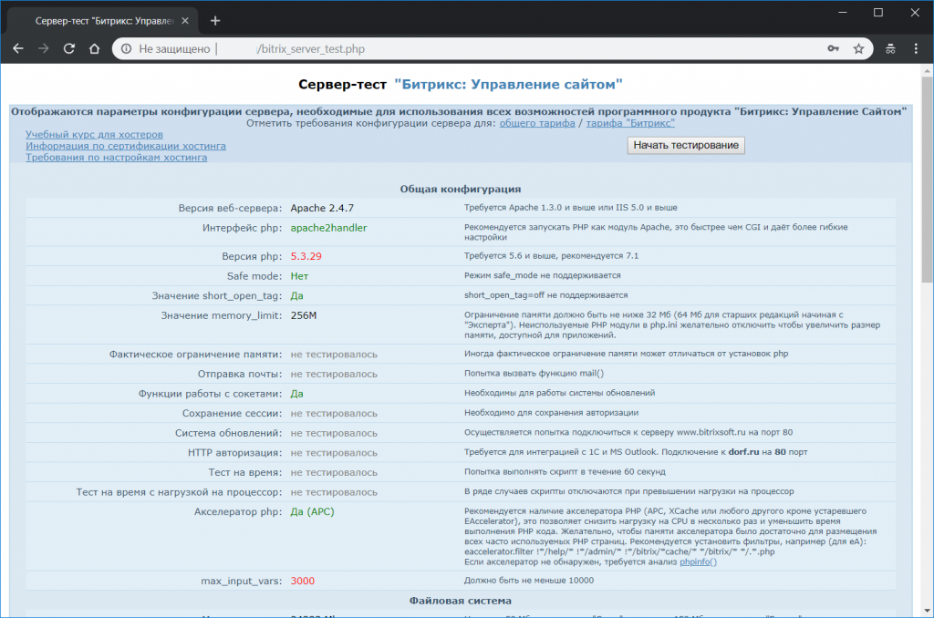Click the Файловая система section heading
This screenshot has width=934, height=618.
tap(461, 601)
